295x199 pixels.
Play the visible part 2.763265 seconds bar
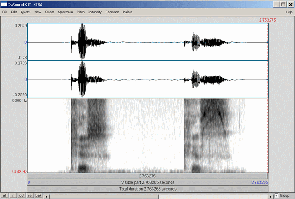click(147, 182)
